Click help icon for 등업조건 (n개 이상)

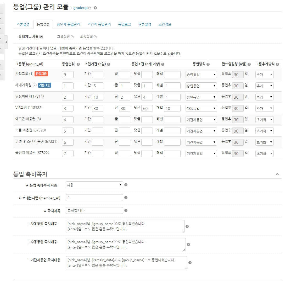[x=163, y=64]
